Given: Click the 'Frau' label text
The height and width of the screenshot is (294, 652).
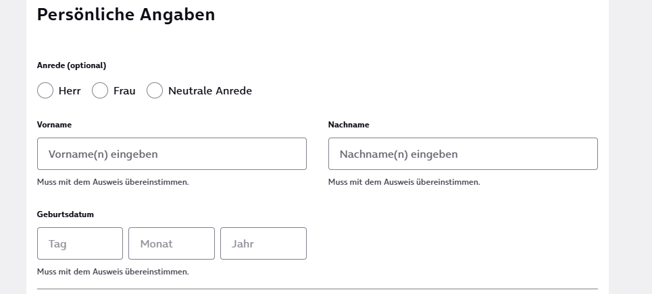Looking at the screenshot, I should pyautogui.click(x=124, y=91).
